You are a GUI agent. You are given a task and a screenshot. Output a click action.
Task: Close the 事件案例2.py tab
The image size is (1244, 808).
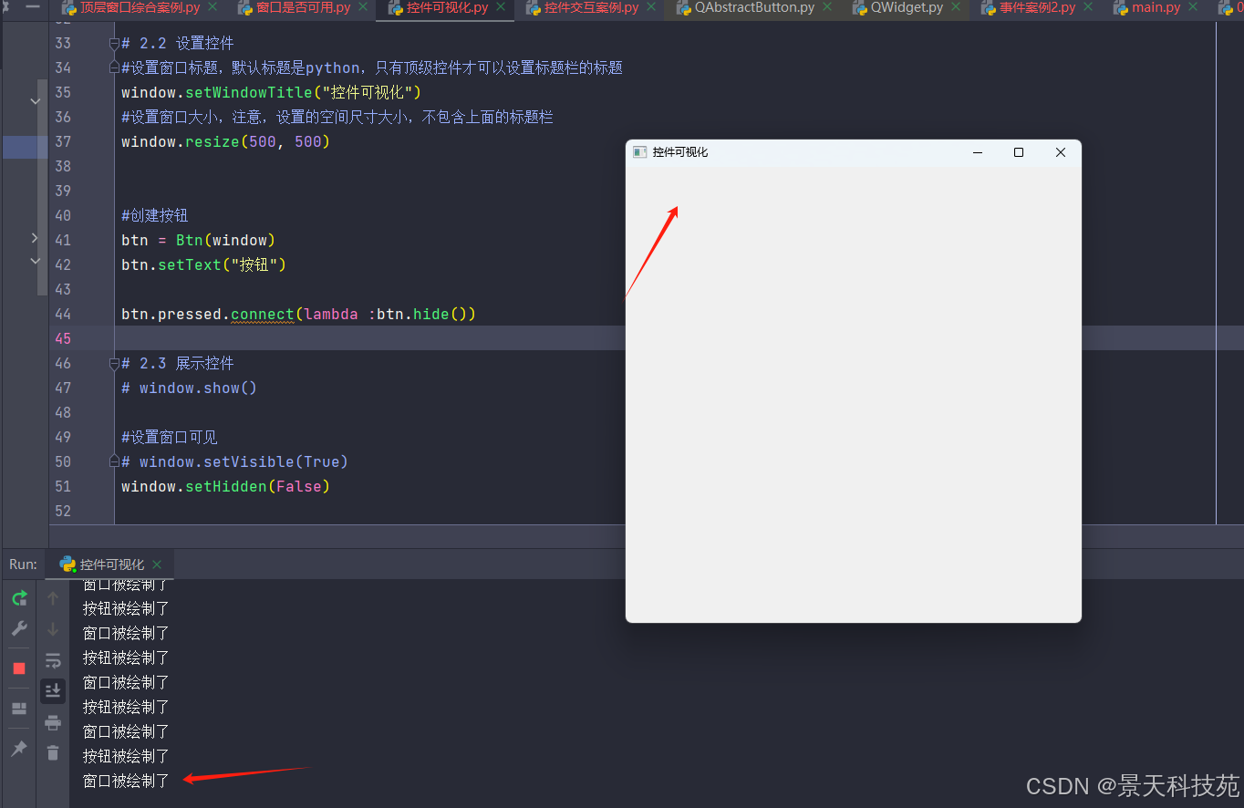1089,6
